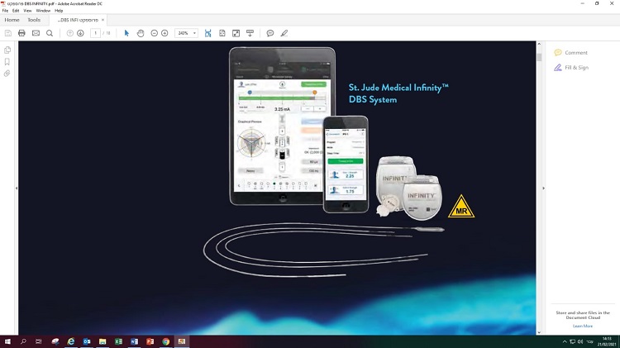Open Word from the taskbar

coord(134,341)
